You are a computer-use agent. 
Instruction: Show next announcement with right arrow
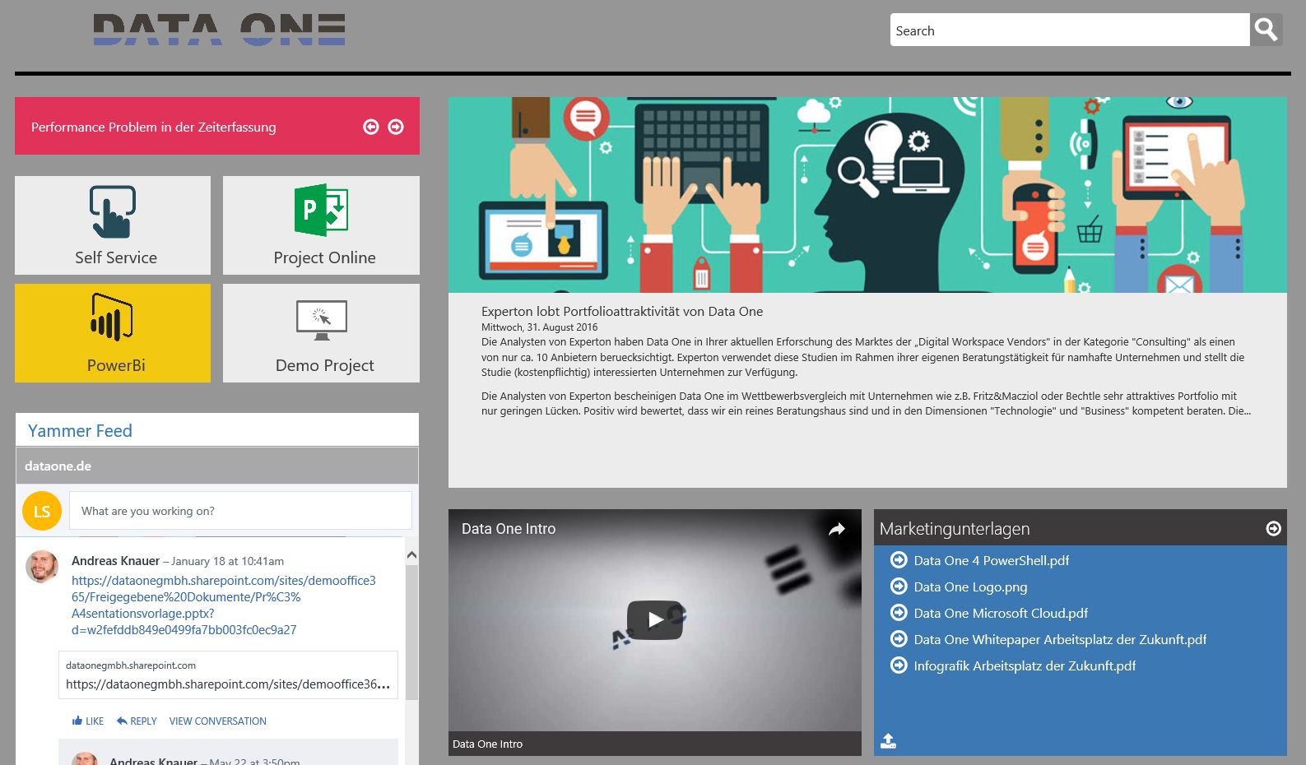coord(396,127)
